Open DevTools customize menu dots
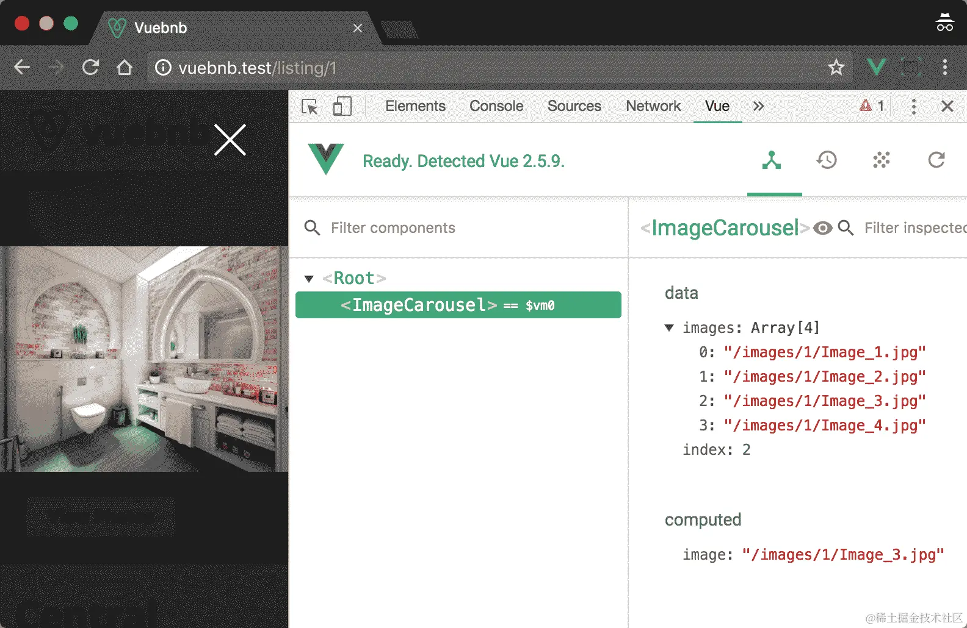The image size is (967, 628). click(913, 107)
